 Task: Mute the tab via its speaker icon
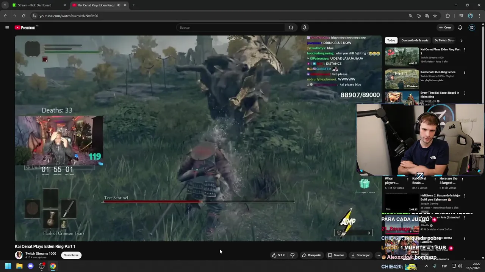click(119, 5)
